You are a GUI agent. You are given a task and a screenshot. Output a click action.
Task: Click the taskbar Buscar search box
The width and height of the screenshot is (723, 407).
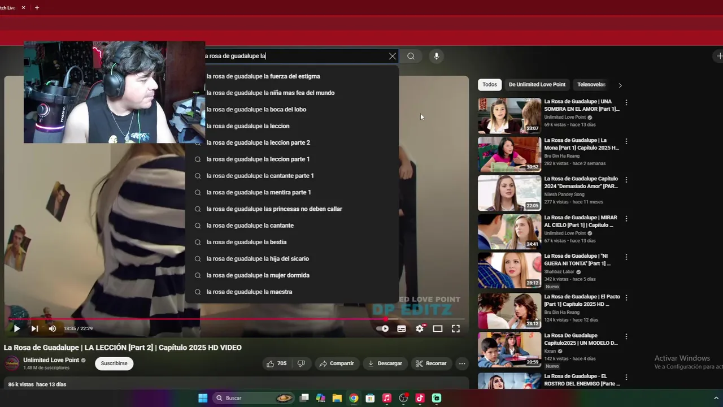(253, 398)
